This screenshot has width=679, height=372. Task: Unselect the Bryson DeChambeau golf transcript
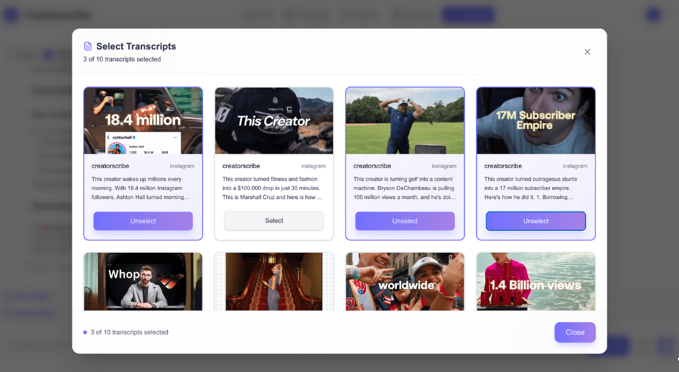click(405, 221)
